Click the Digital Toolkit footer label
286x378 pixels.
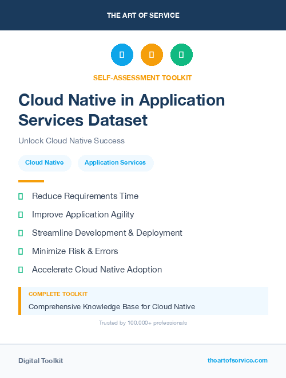click(x=41, y=361)
